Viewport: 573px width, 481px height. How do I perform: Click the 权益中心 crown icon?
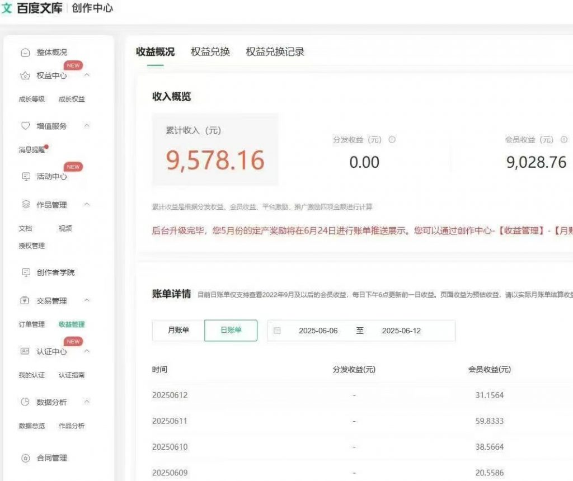[25, 75]
